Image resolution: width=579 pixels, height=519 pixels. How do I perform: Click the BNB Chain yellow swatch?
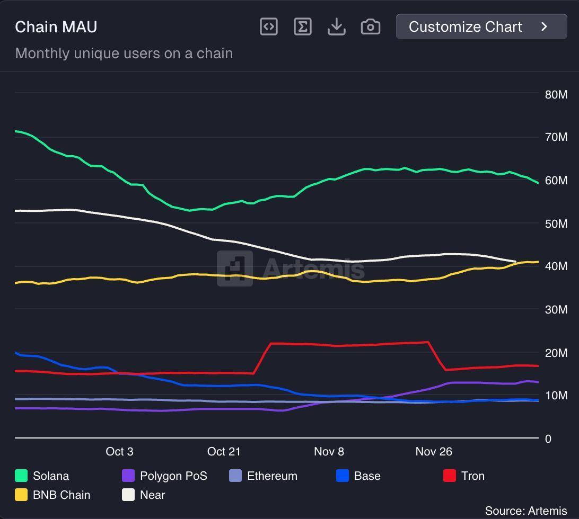point(21,495)
